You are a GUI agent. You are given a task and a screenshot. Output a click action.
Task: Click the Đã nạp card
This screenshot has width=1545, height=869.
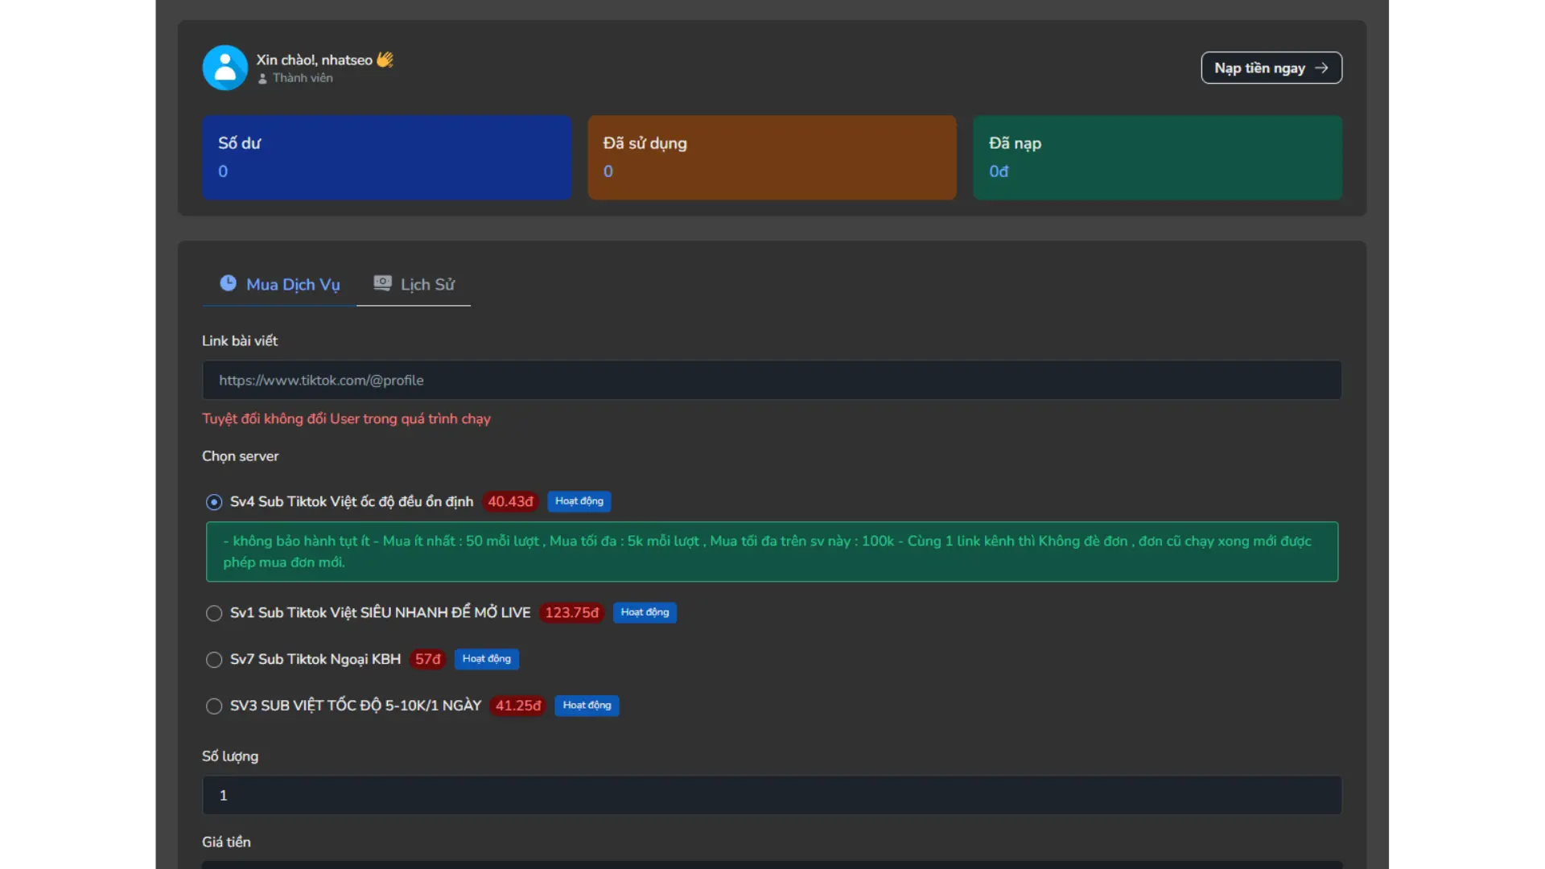(1157, 158)
